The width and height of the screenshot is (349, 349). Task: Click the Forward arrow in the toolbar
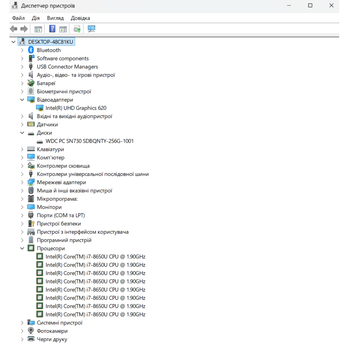click(x=24, y=29)
